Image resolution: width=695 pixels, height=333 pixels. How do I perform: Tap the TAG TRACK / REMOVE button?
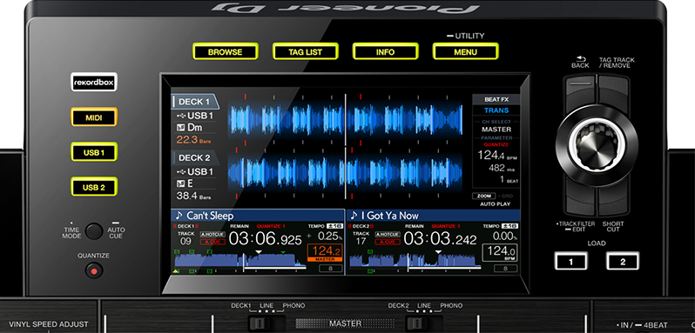pos(613,90)
